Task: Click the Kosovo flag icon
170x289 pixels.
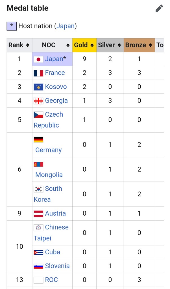Action: click(x=38, y=87)
